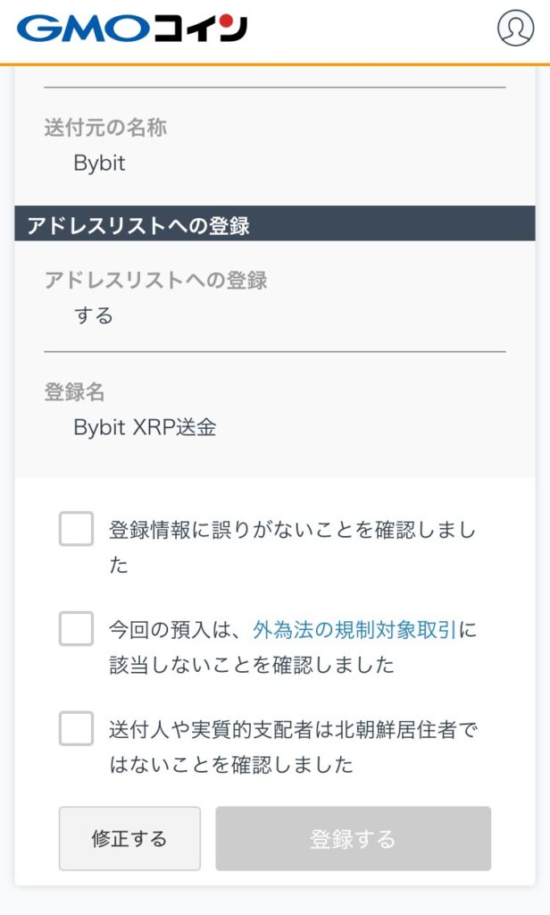The height and width of the screenshot is (915, 550).
Task: Click the 該当しないことを確認しました text line
Action: click(251, 666)
